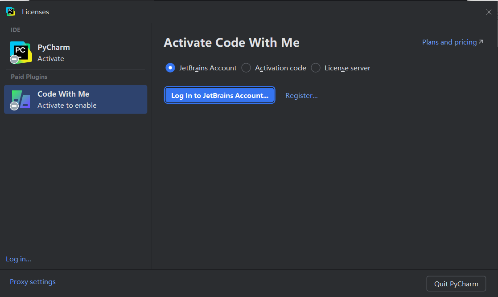Click the PyCharm product icon in the sidebar
This screenshot has height=297, width=498.
[21, 53]
